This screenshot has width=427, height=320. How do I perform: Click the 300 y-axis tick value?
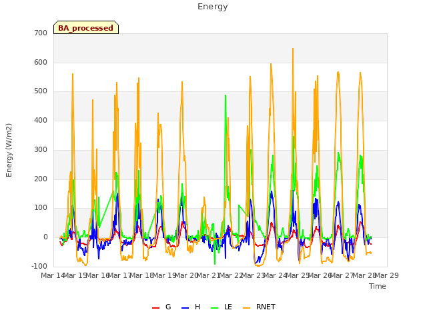[41, 149]
